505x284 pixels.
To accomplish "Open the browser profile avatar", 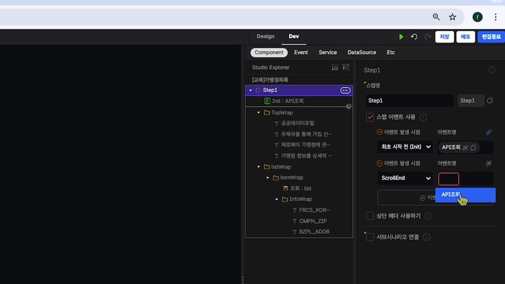I will (477, 17).
